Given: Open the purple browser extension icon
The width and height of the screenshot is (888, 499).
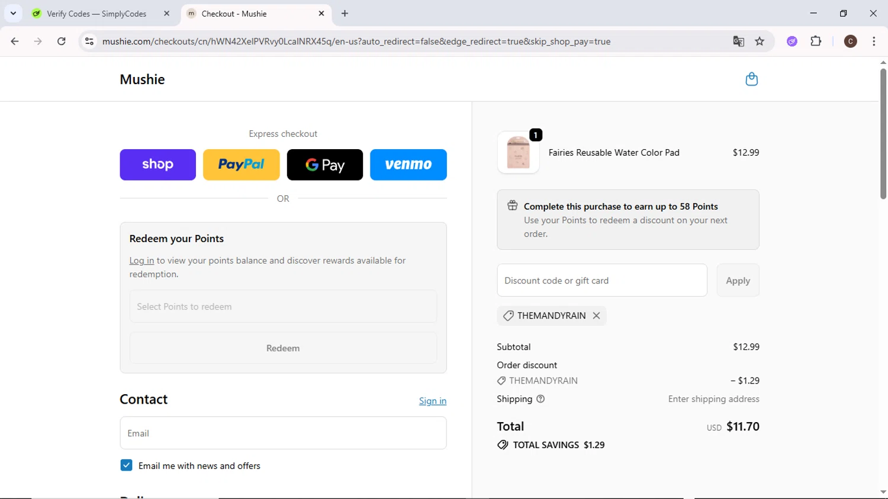Looking at the screenshot, I should pos(792,41).
